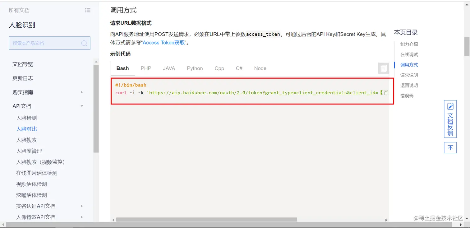
Task: Select the Bash code tab
Action: (x=122, y=68)
